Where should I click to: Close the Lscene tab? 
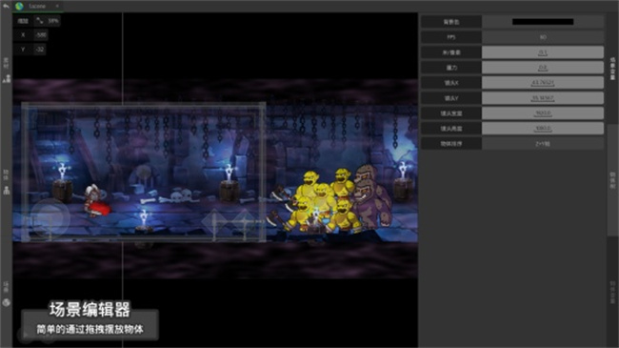57,6
